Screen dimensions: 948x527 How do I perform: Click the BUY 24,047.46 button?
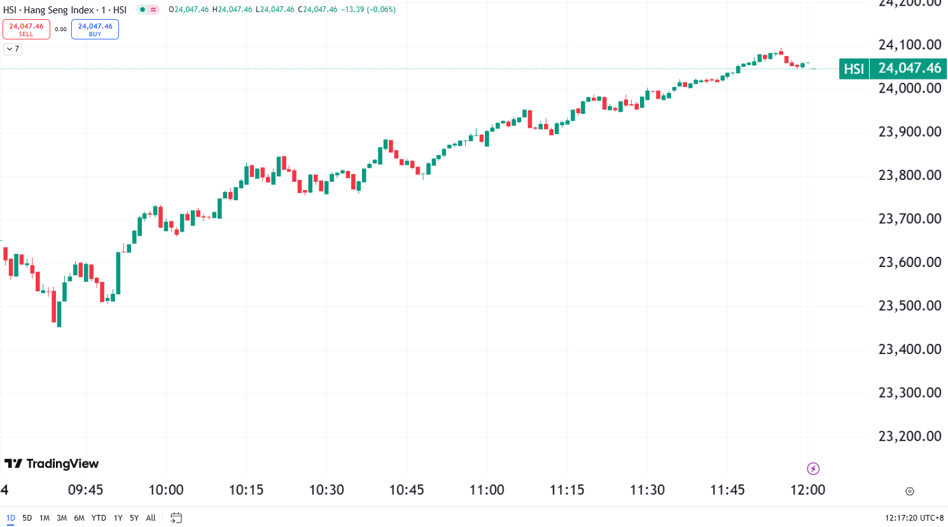pyautogui.click(x=95, y=29)
